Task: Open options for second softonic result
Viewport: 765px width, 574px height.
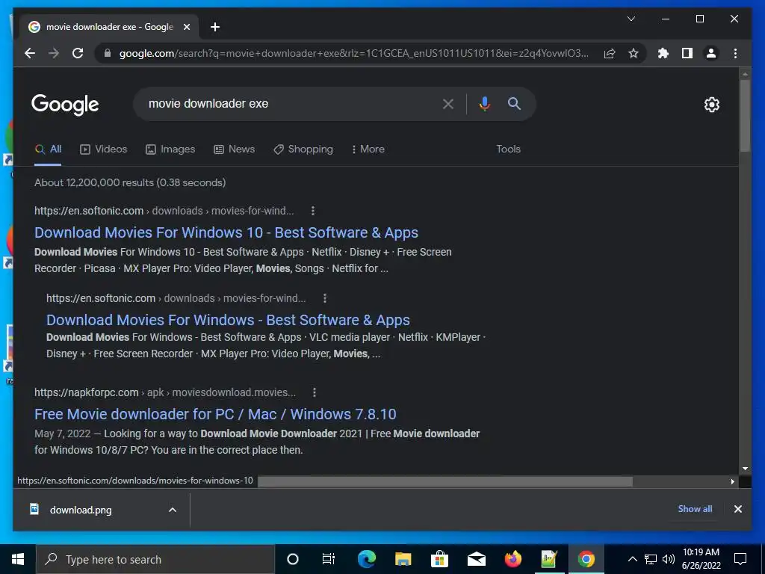Action: [325, 298]
